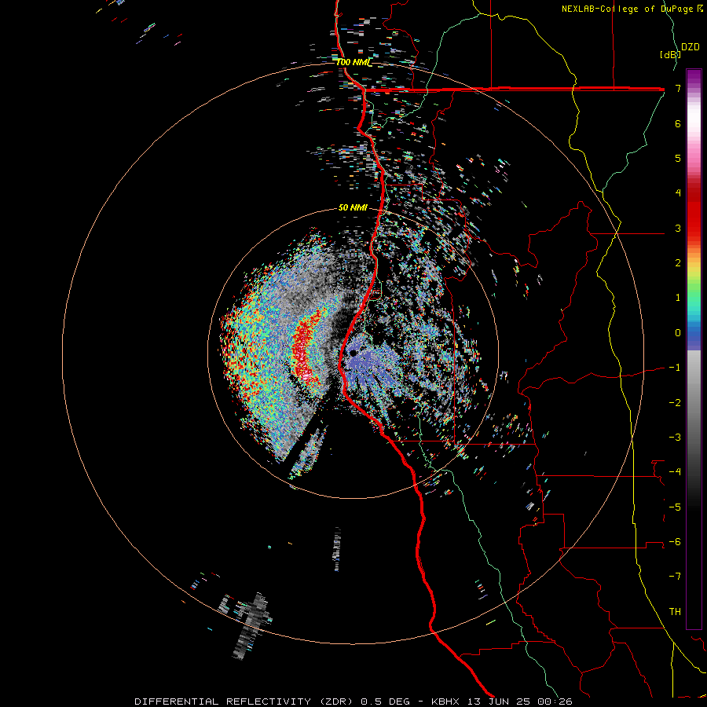This screenshot has height=707, width=707.
Task: Click the black radar site marker dot
Action: pyautogui.click(x=353, y=353)
